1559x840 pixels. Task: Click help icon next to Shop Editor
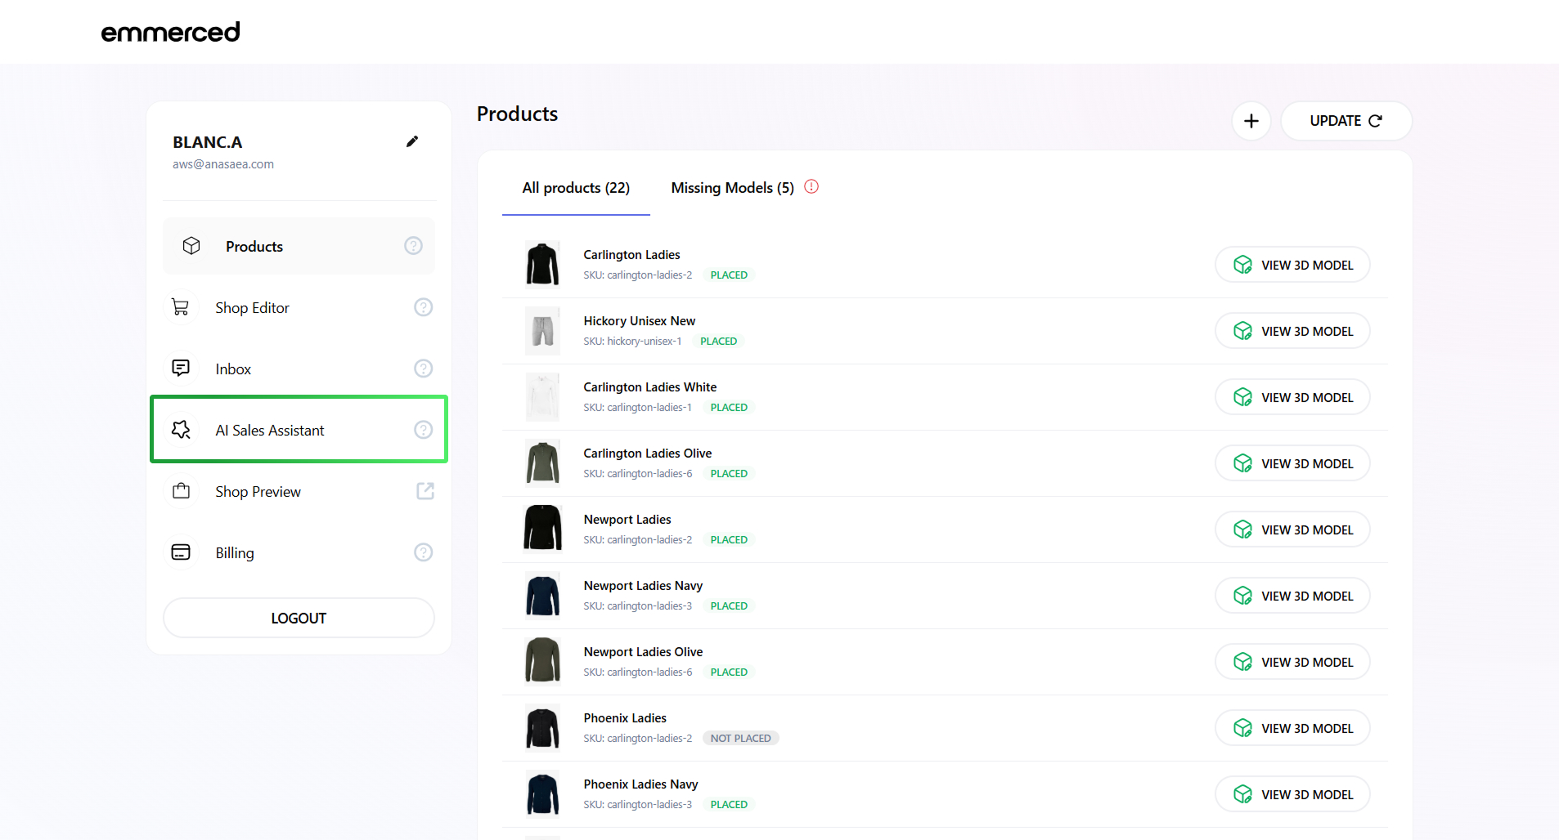coord(423,307)
